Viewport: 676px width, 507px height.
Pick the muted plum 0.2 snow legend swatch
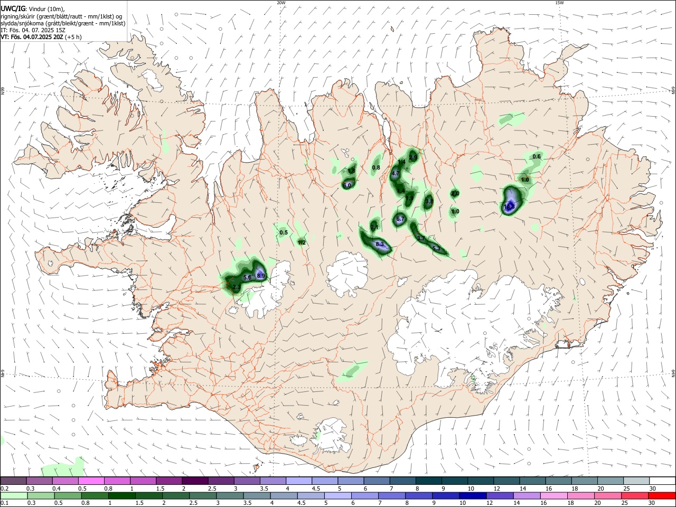point(13,481)
